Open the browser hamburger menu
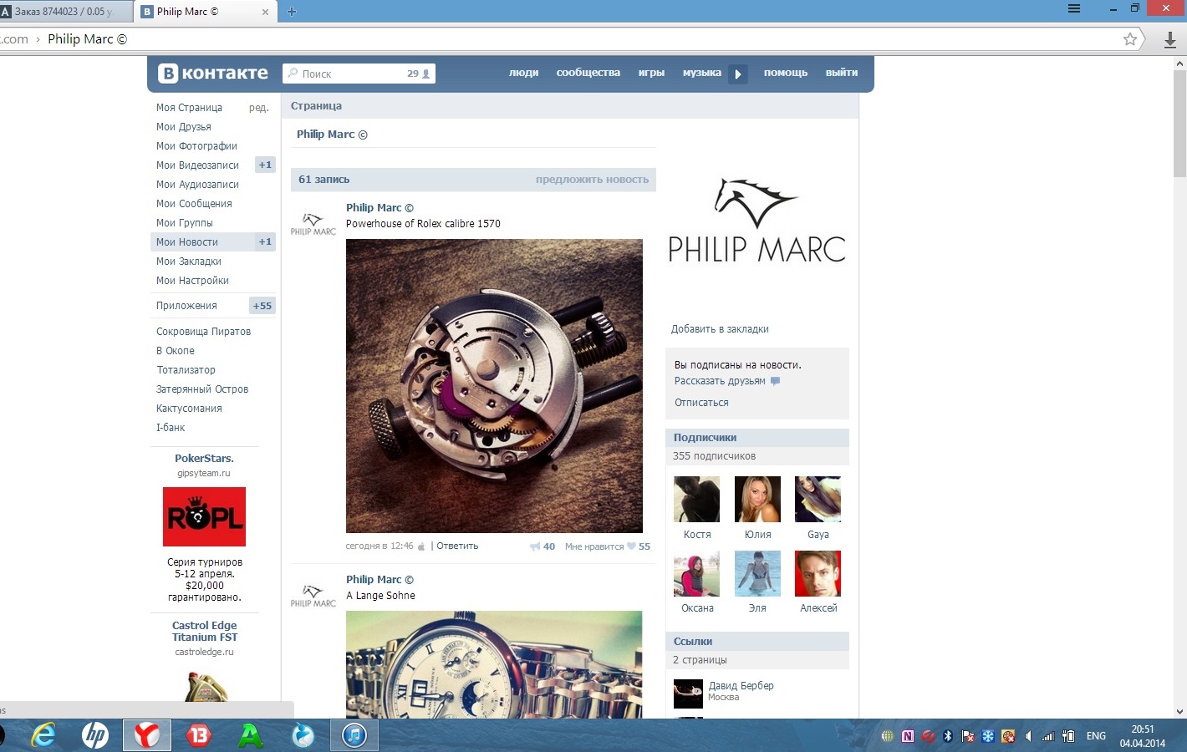 [1074, 8]
